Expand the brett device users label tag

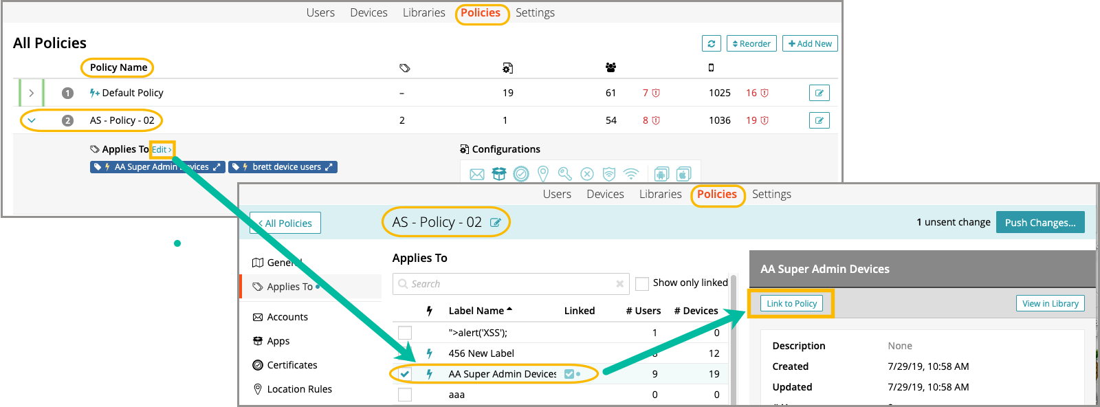(x=329, y=167)
